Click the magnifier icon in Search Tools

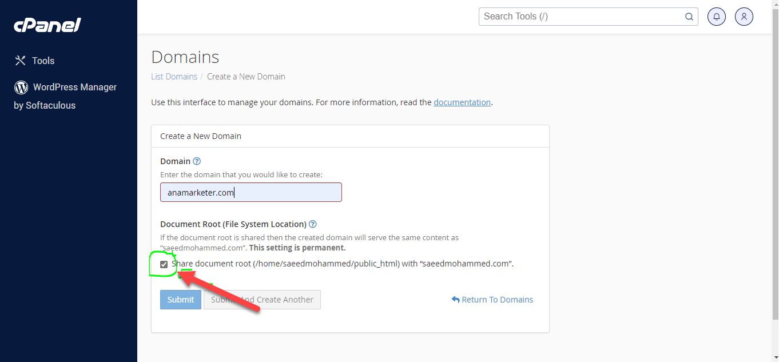(689, 17)
